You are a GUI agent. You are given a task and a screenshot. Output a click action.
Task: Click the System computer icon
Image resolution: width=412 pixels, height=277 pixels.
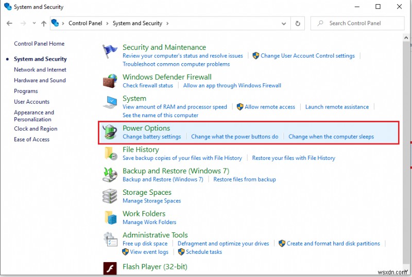pyautogui.click(x=110, y=102)
